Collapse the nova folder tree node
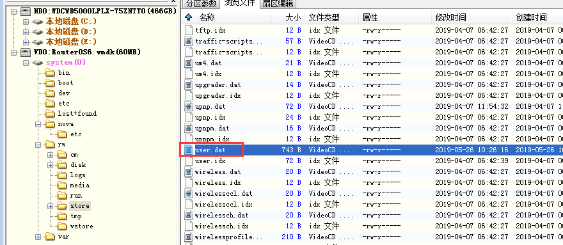This screenshot has width=563, height=245. pyautogui.click(x=38, y=124)
